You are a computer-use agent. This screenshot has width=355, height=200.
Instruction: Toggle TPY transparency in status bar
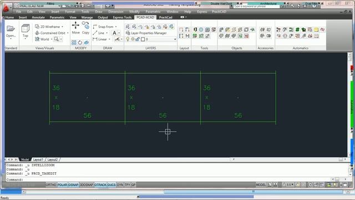coord(128,185)
